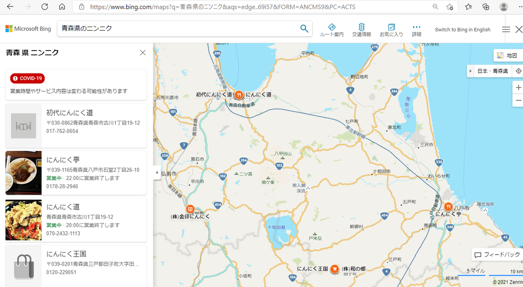Add this page to favorites
Screen dimensions: 523x287
coord(450,7)
